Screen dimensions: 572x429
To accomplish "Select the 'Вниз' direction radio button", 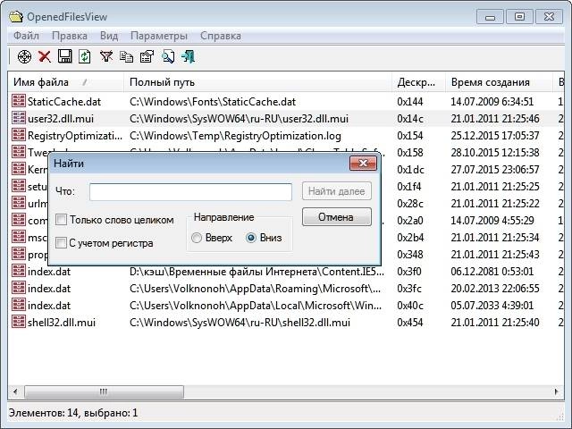I will click(251, 238).
